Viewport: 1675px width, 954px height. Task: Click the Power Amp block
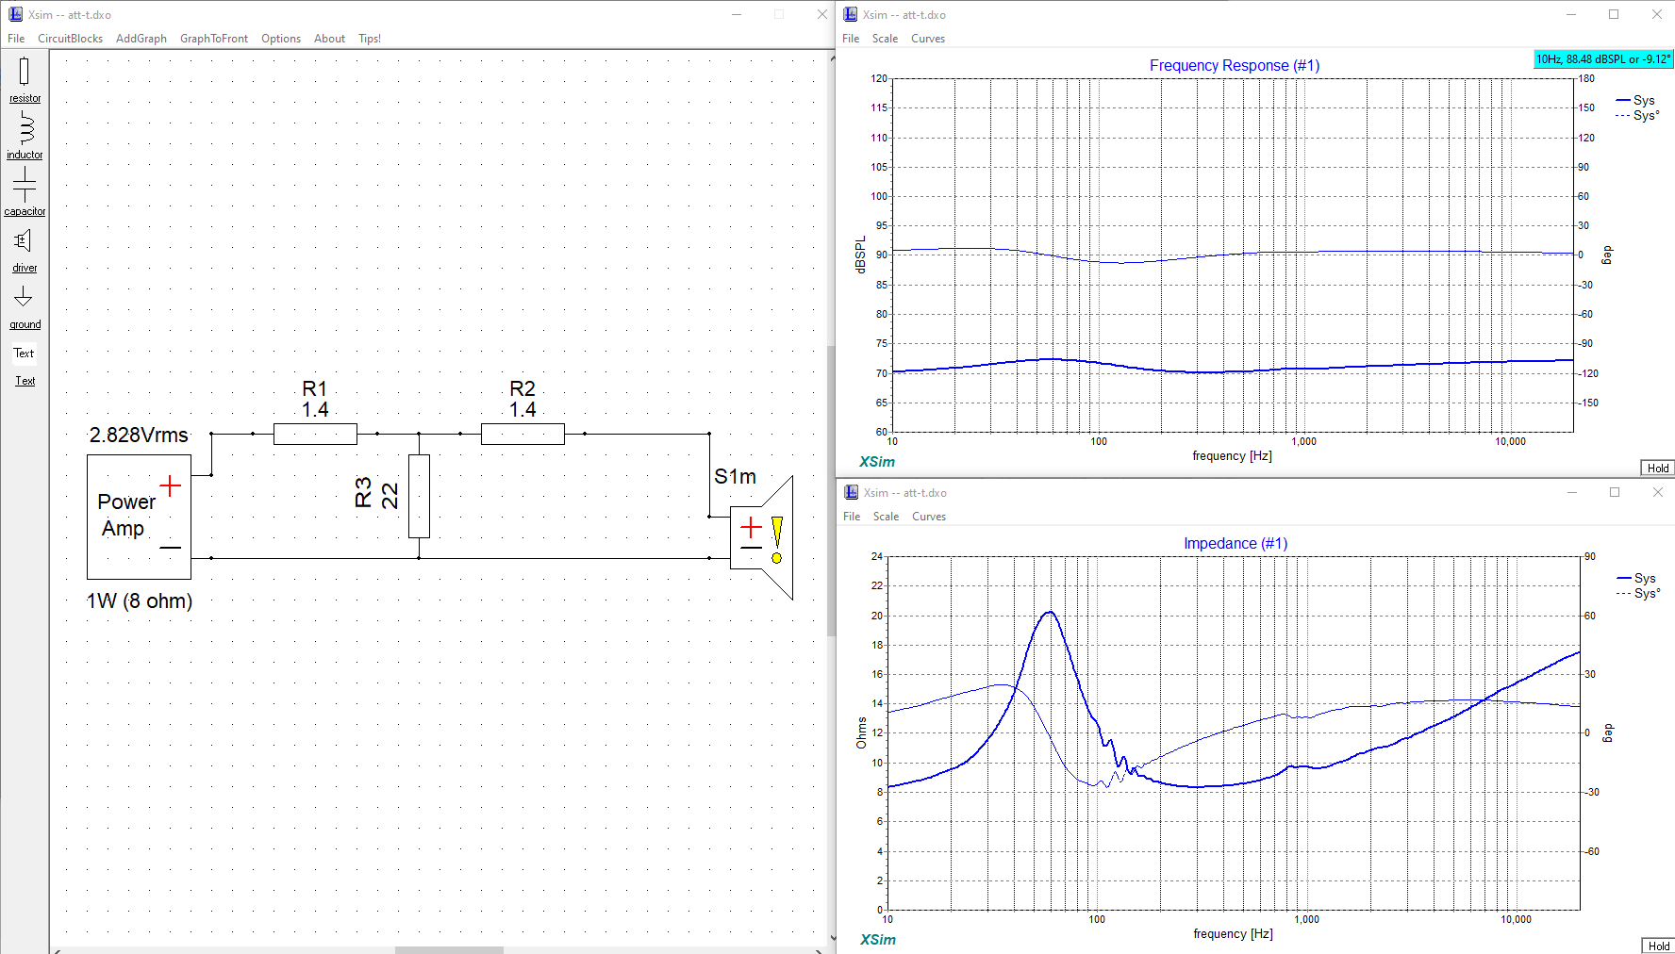coord(139,517)
